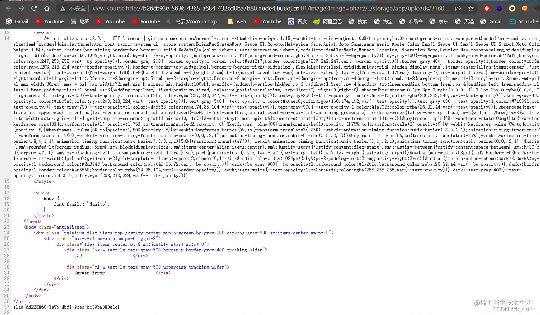Click line number 14

tap(7, 38)
